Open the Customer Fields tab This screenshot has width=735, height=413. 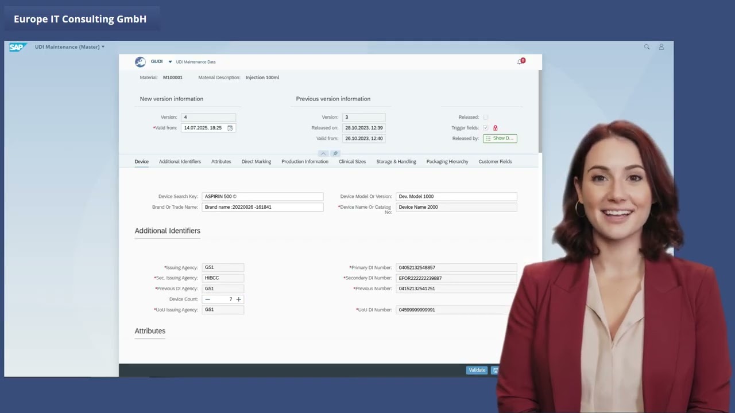click(495, 162)
